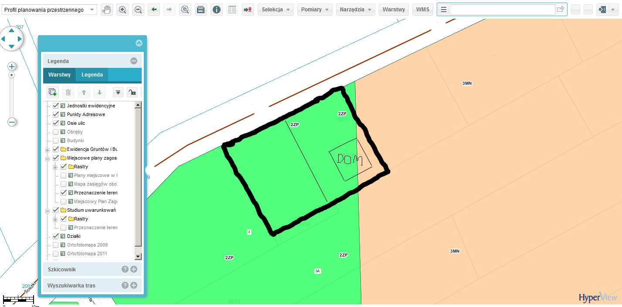Click the zoom in magnifier icon

tap(123, 10)
